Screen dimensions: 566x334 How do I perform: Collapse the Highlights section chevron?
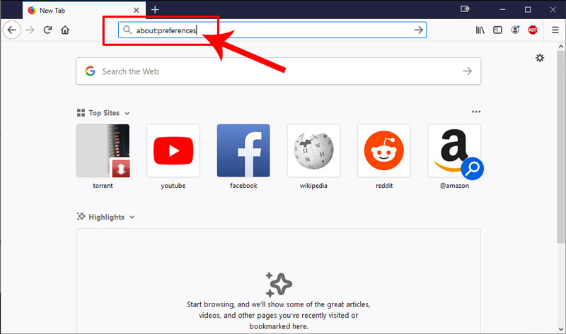132,217
